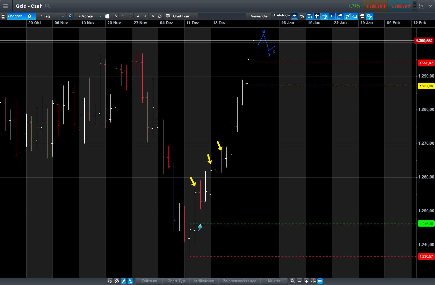This screenshot has width=435, height=285.
Task: Toggle the pencil drawing mode in bottom bar
Action: pyautogui.click(x=123, y=281)
